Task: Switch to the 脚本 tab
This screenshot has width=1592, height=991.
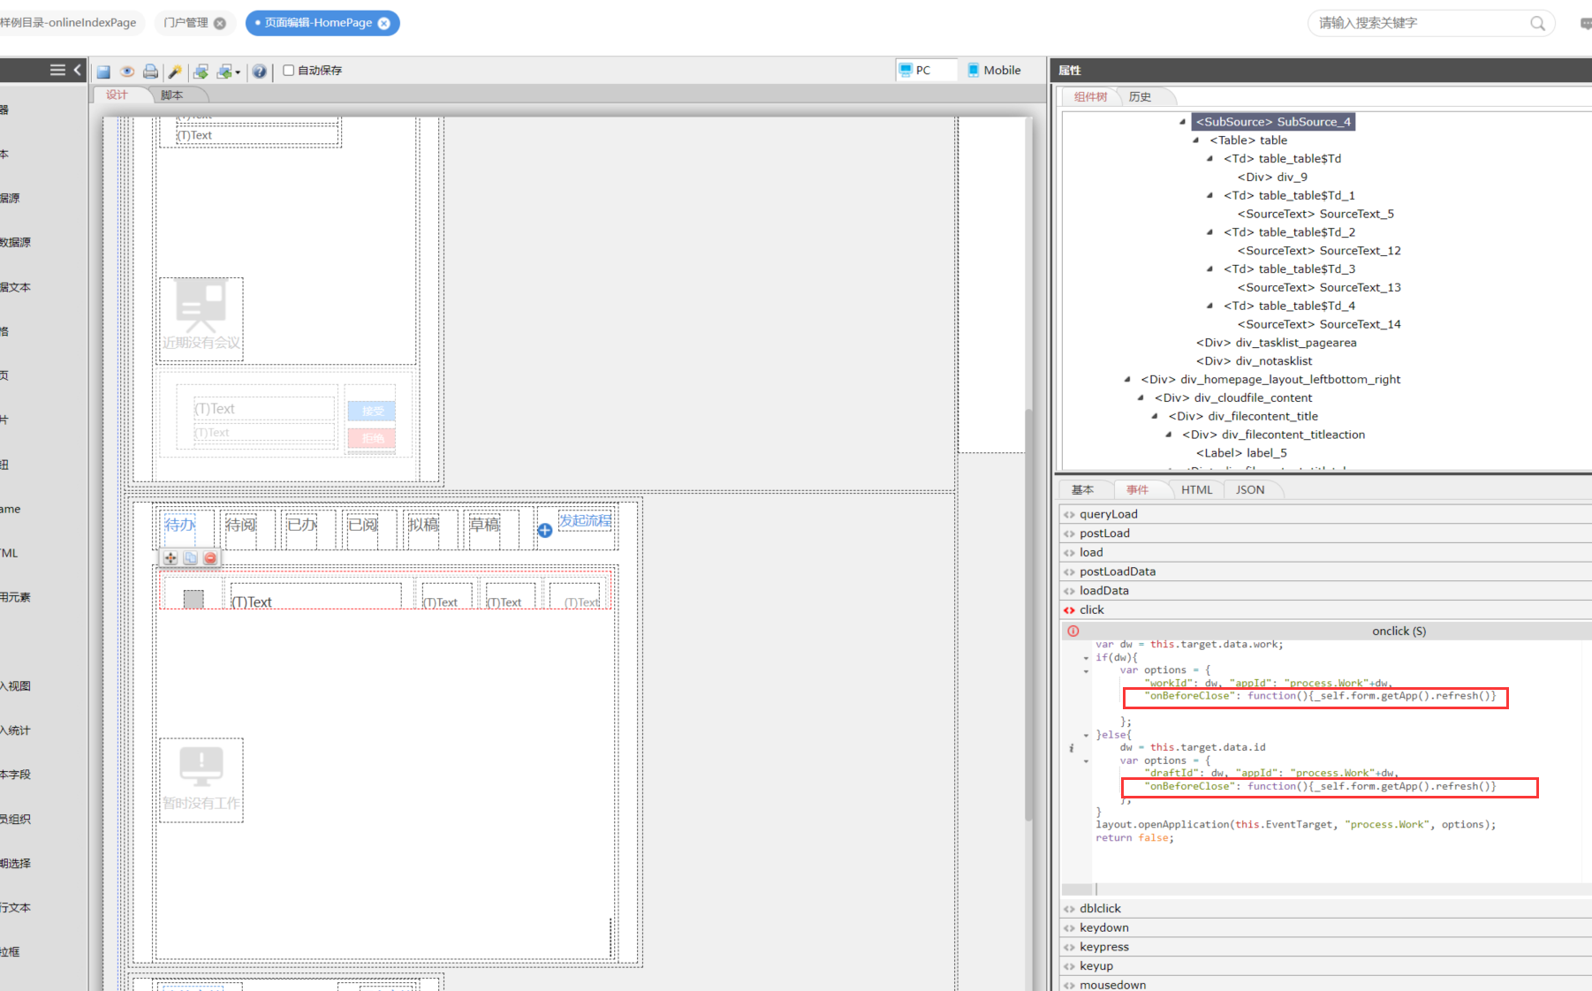Action: pos(172,95)
